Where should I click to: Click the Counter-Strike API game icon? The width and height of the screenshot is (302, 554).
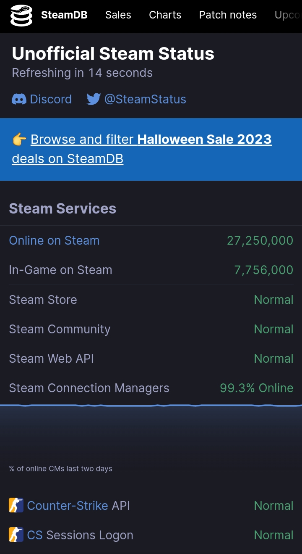pyautogui.click(x=16, y=505)
